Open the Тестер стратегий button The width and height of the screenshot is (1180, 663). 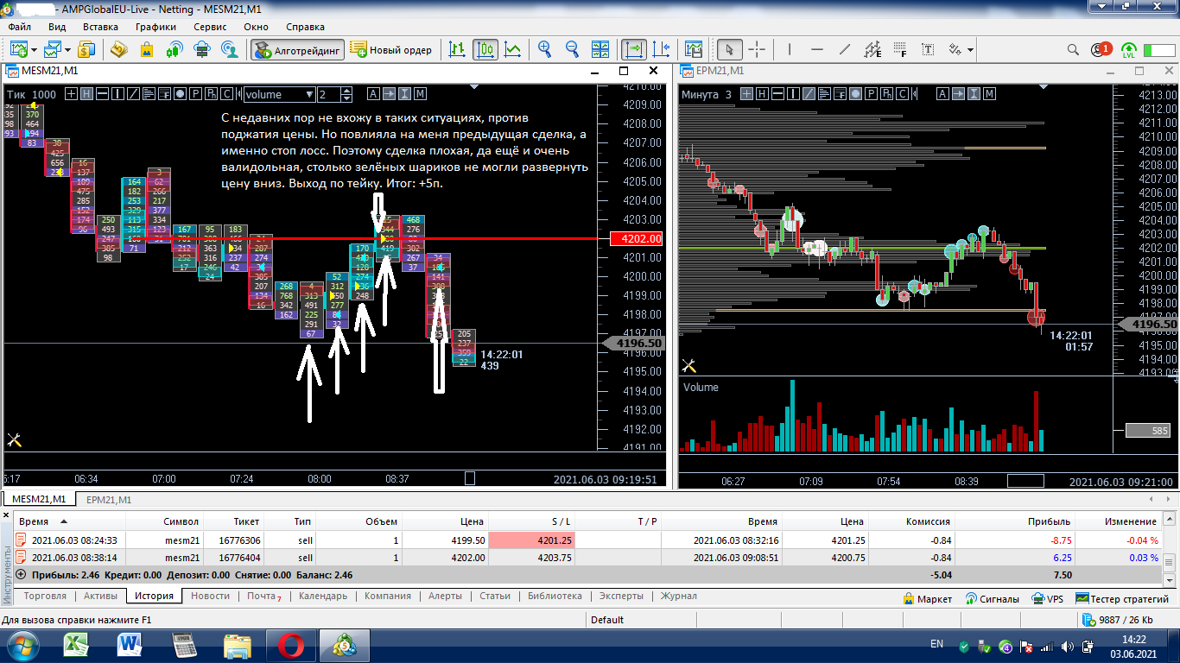point(1122,598)
